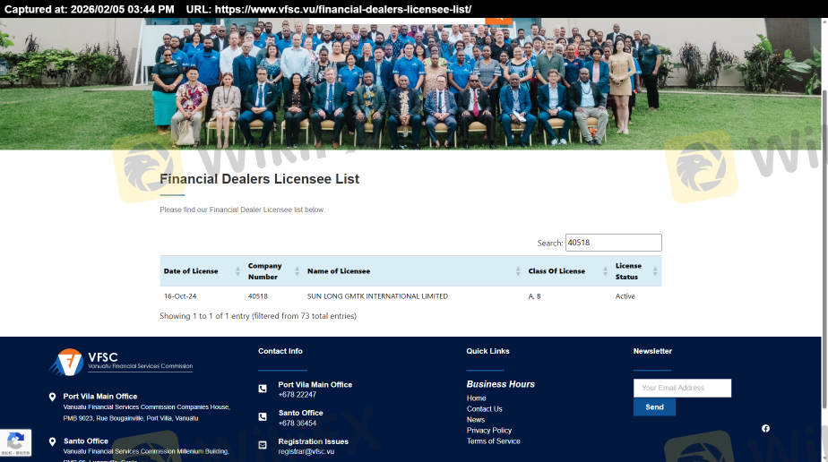Sort table by Date of License
Image resolution: width=828 pixels, height=462 pixels.
[x=201, y=271]
